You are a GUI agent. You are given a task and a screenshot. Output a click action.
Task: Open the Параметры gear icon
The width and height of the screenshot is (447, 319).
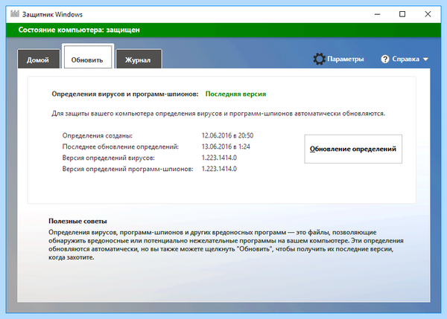(x=319, y=59)
